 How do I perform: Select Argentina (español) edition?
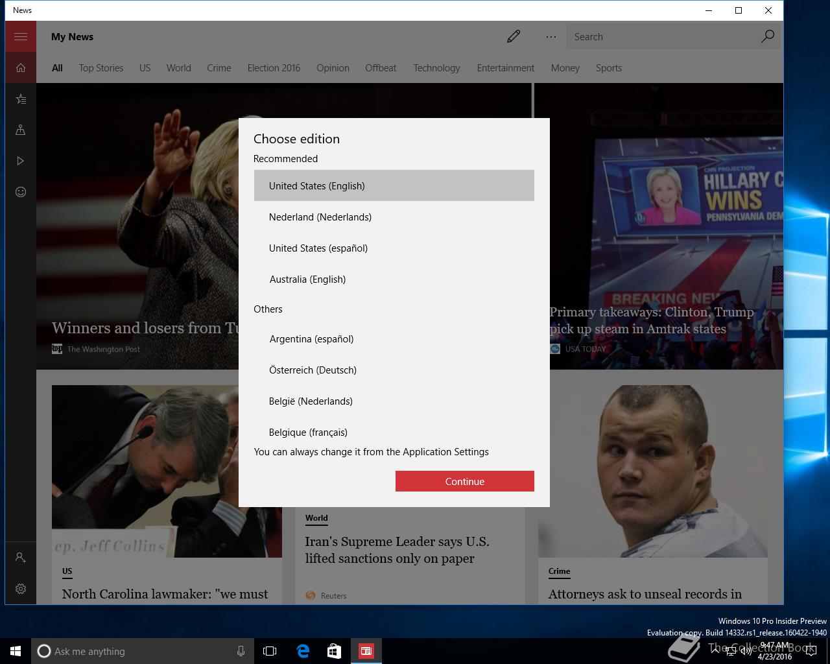(x=394, y=338)
